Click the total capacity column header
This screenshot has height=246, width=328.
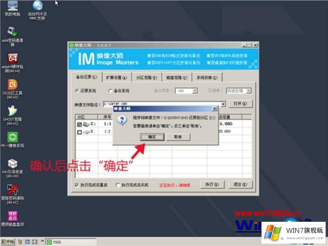coord(225,117)
